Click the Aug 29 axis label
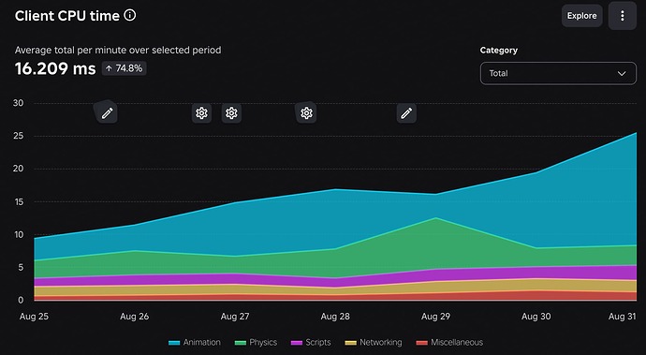Image resolution: width=646 pixels, height=355 pixels. click(435, 317)
